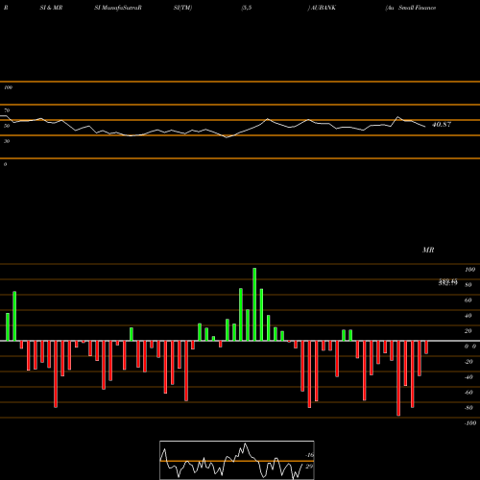Click the MR axis label 60
Screen dimensions: 480x480
[468, 300]
